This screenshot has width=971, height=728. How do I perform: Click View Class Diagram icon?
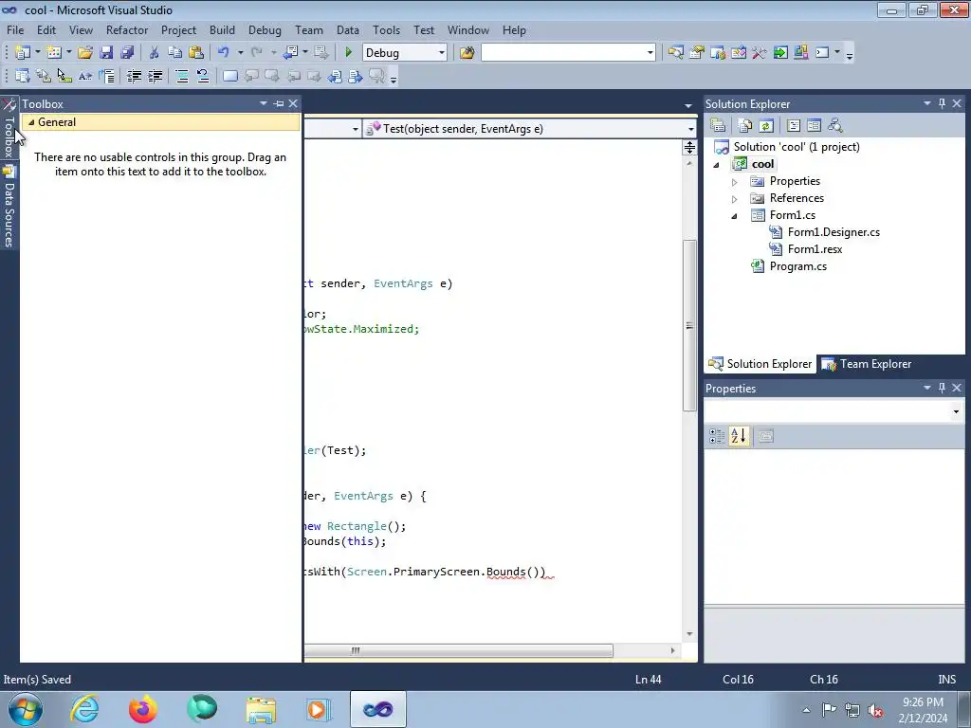point(834,126)
